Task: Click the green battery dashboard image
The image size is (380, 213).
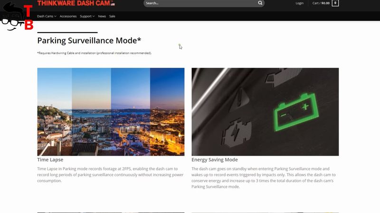Action: coord(265,112)
